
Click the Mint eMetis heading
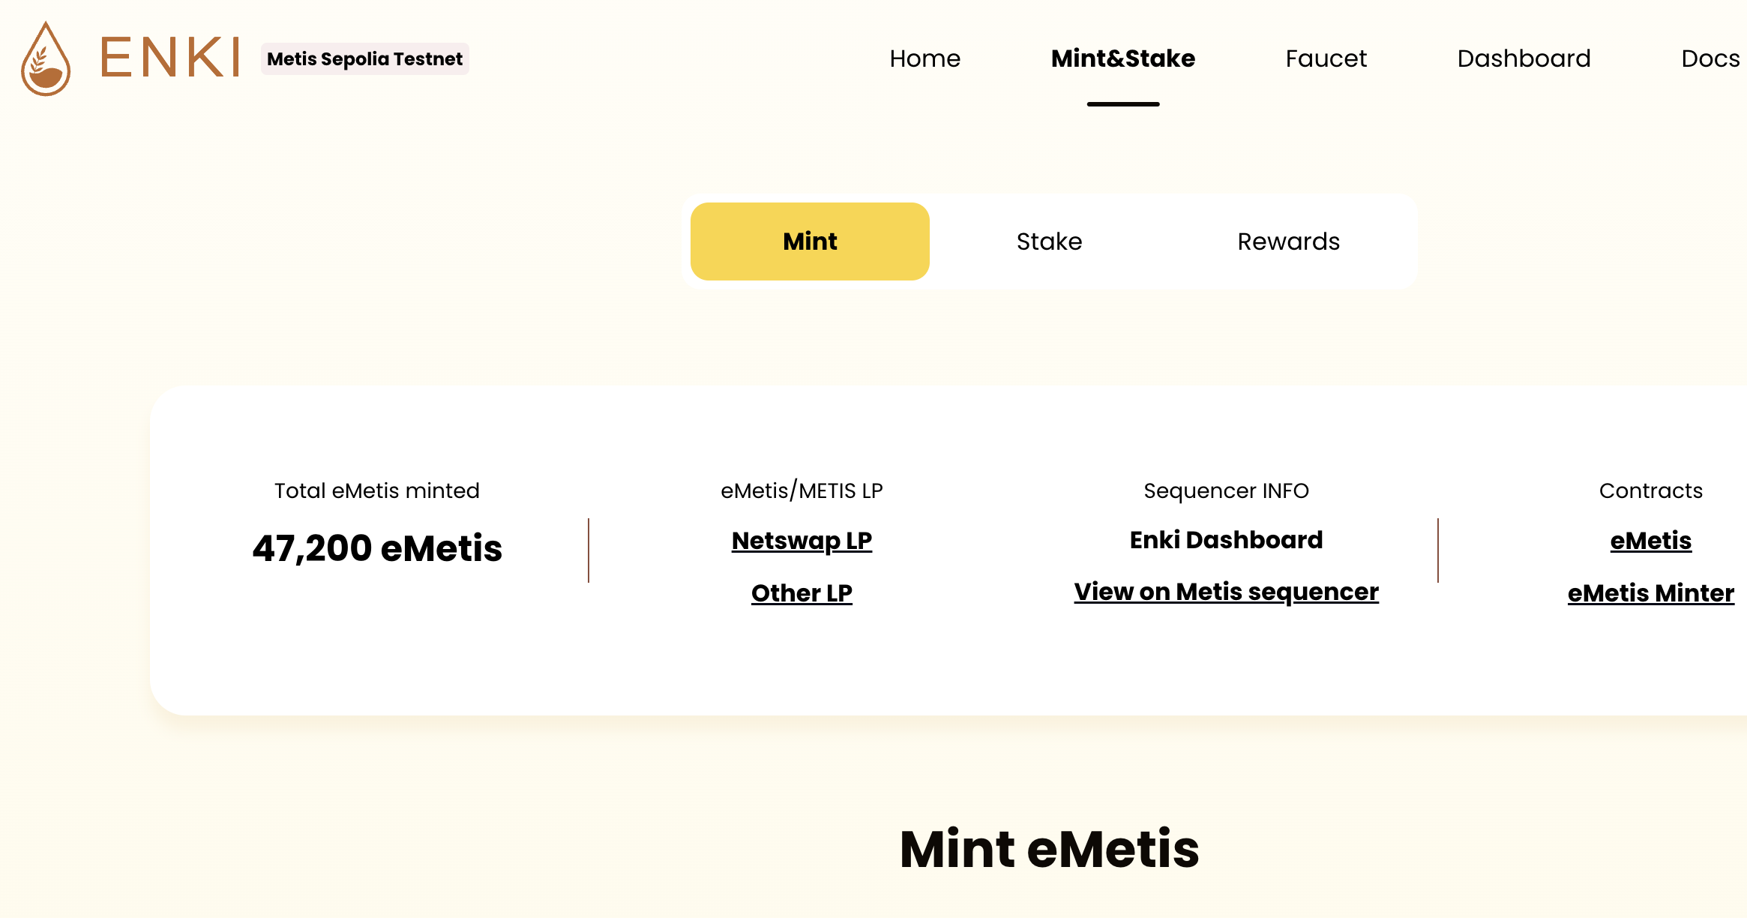coord(1049,848)
